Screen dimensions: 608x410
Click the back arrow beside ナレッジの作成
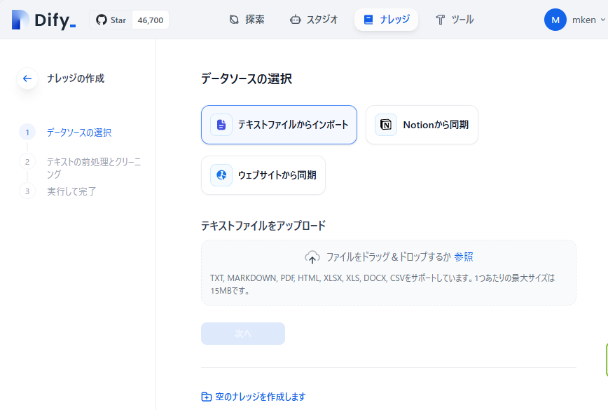(27, 78)
